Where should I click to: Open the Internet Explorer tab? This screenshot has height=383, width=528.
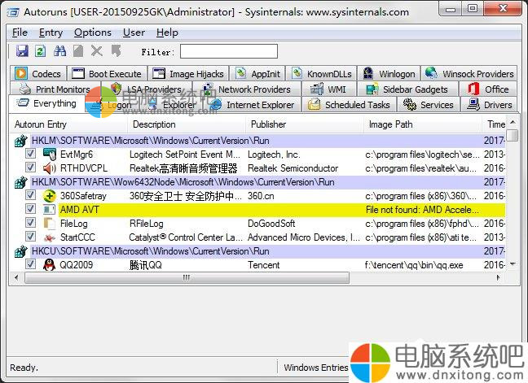tap(253, 105)
